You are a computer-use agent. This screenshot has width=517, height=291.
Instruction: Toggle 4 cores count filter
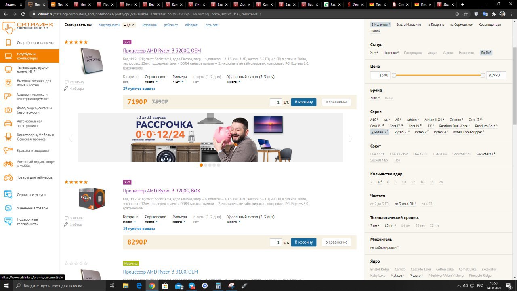pos(380,182)
